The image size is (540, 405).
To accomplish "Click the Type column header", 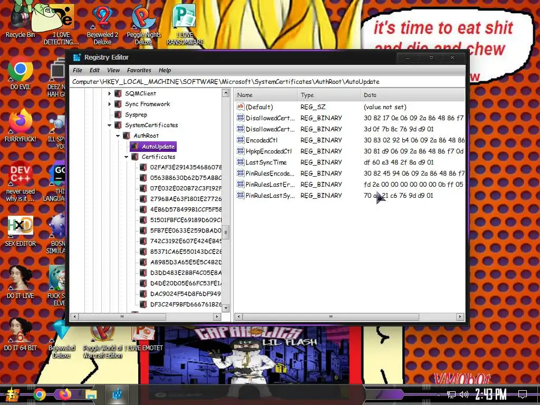I will [x=329, y=95].
